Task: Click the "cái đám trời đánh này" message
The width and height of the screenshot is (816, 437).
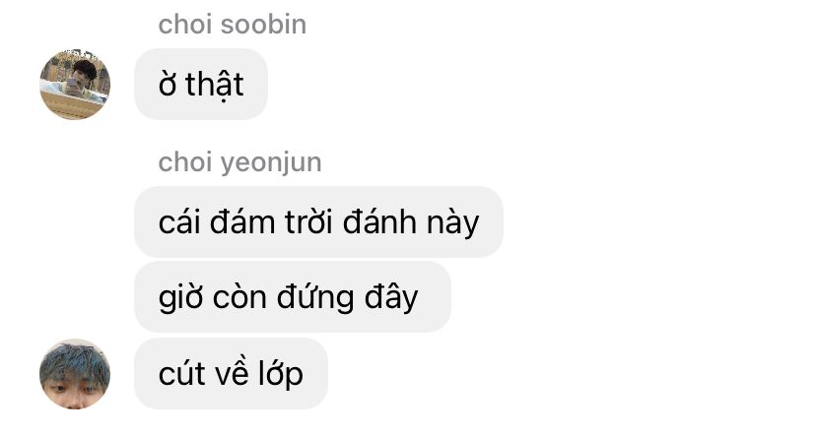Action: tap(318, 221)
